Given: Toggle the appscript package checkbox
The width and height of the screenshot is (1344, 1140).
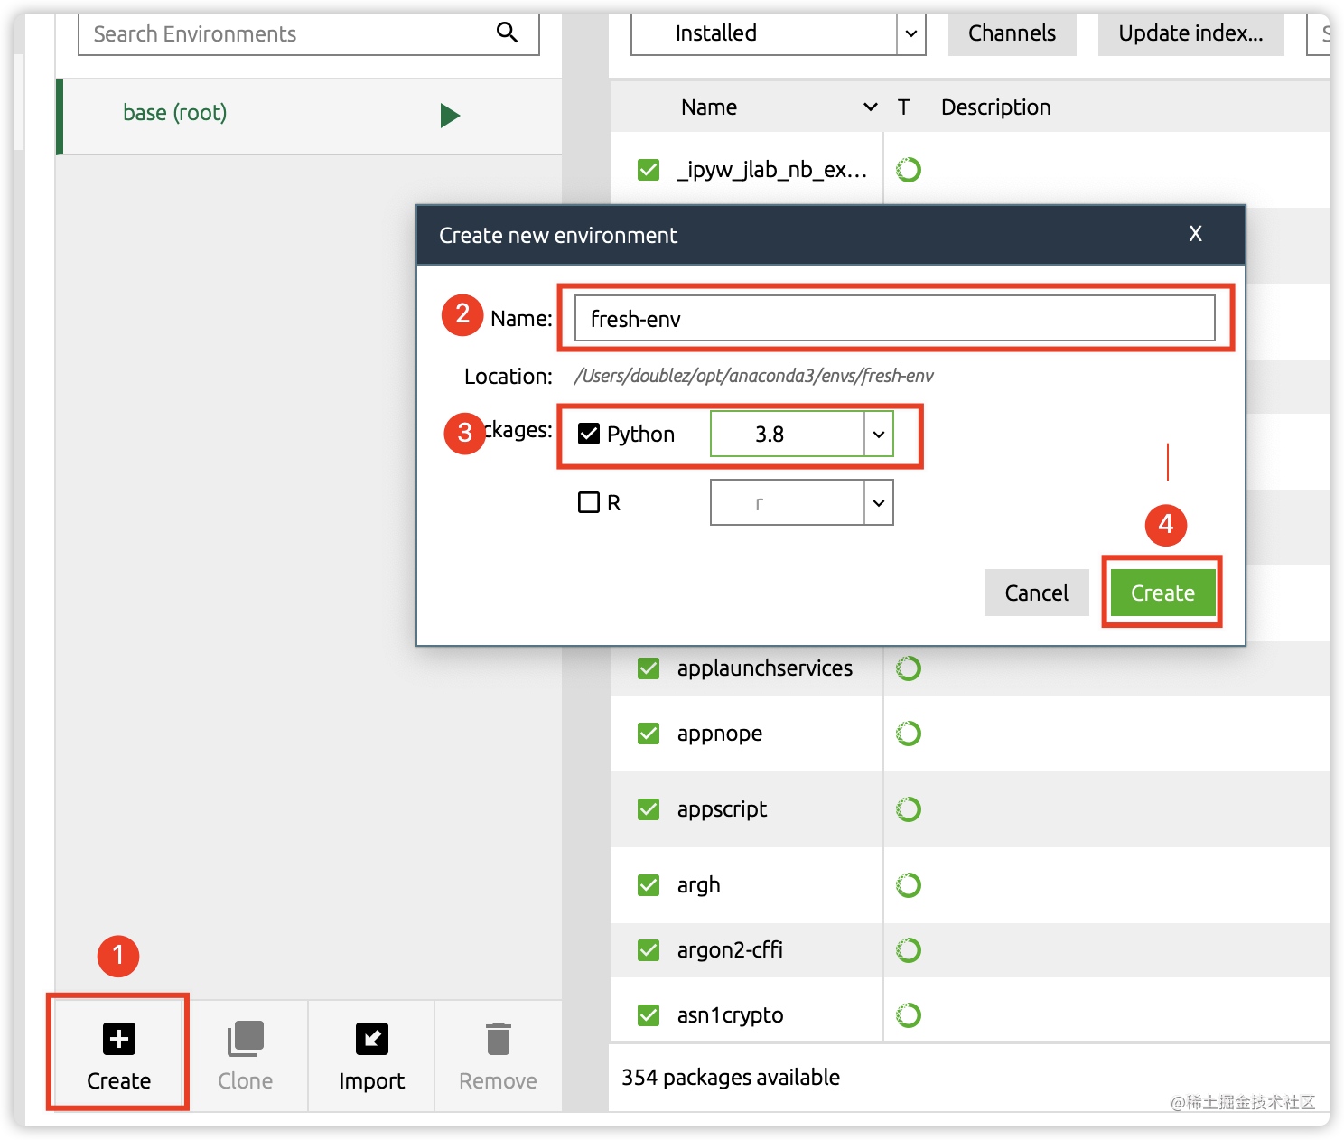Looking at the screenshot, I should (649, 809).
